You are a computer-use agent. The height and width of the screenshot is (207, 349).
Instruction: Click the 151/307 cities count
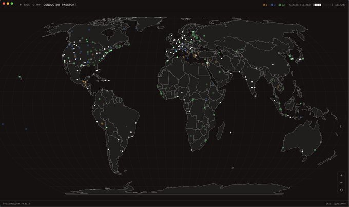coord(340,5)
